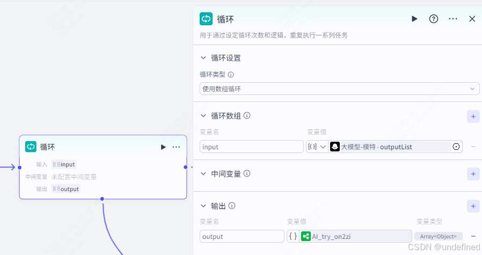
Task: Open the input variable type dropdown
Action: click(x=317, y=147)
